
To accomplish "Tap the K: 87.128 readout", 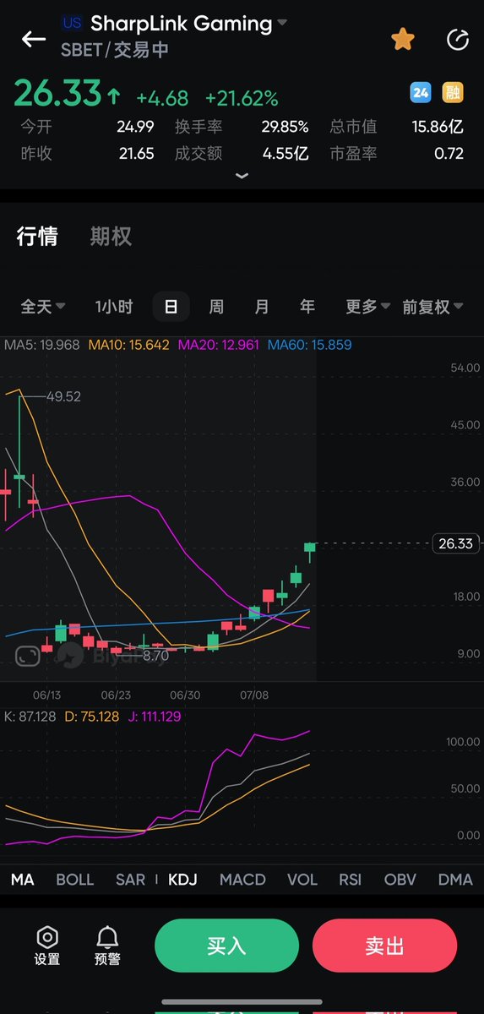I will click(x=30, y=717).
